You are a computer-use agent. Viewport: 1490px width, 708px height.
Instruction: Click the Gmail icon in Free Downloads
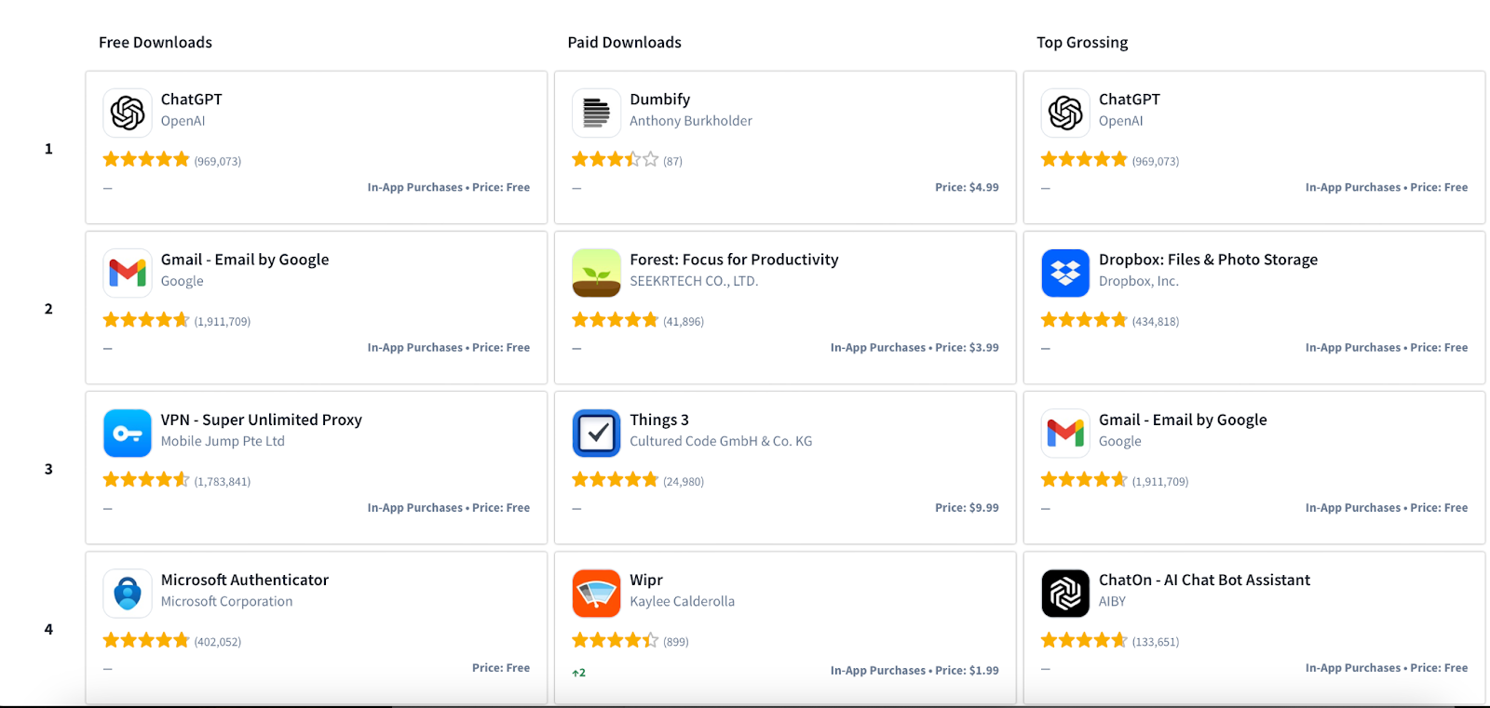point(128,274)
